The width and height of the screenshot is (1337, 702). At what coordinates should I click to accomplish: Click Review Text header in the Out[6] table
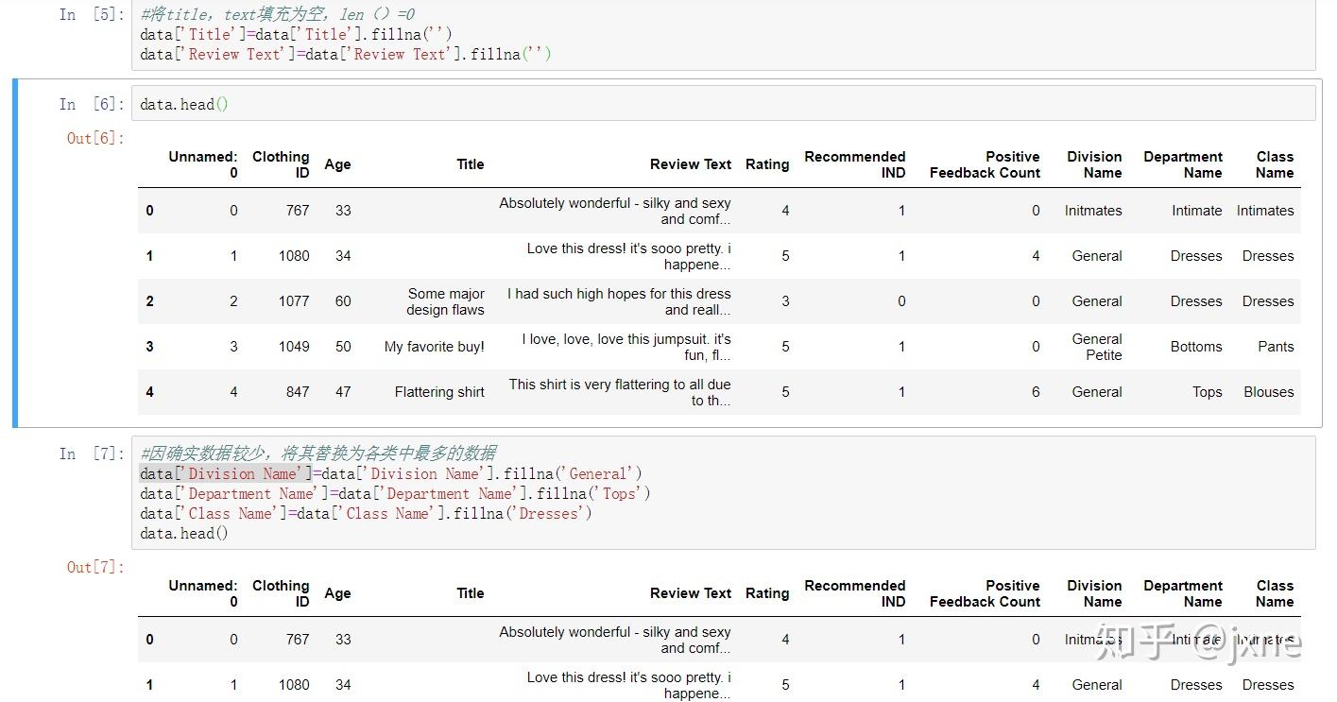pyautogui.click(x=690, y=164)
